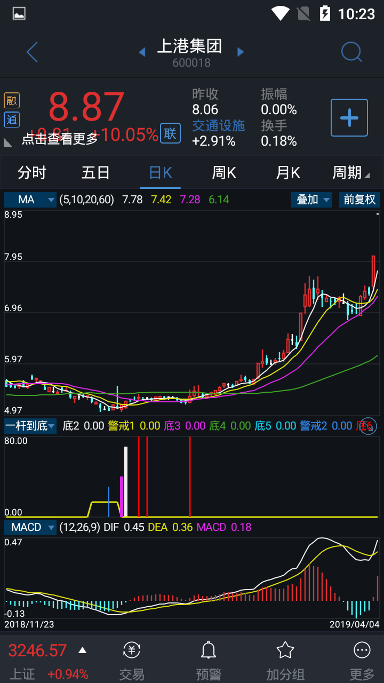Tap the MACD 0.18 readout
This screenshot has height=683, width=384.
[224, 527]
